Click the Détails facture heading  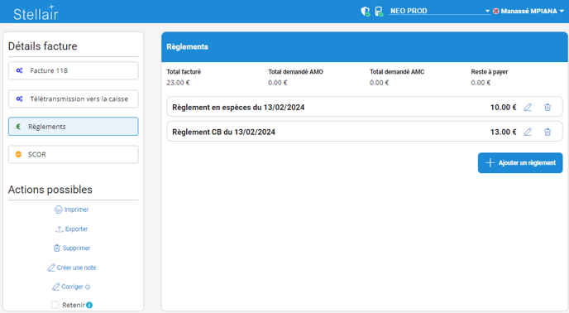pyautogui.click(x=42, y=46)
